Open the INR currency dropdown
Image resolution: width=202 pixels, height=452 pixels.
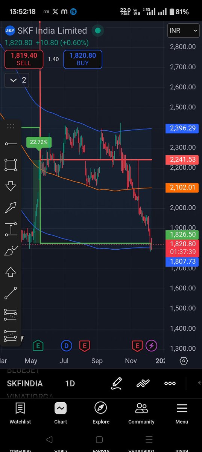click(184, 31)
